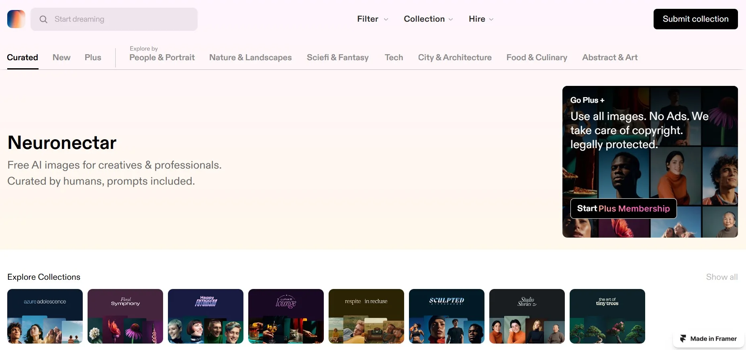Expand the Collection dropdown menu
The width and height of the screenshot is (746, 350).
click(x=428, y=19)
